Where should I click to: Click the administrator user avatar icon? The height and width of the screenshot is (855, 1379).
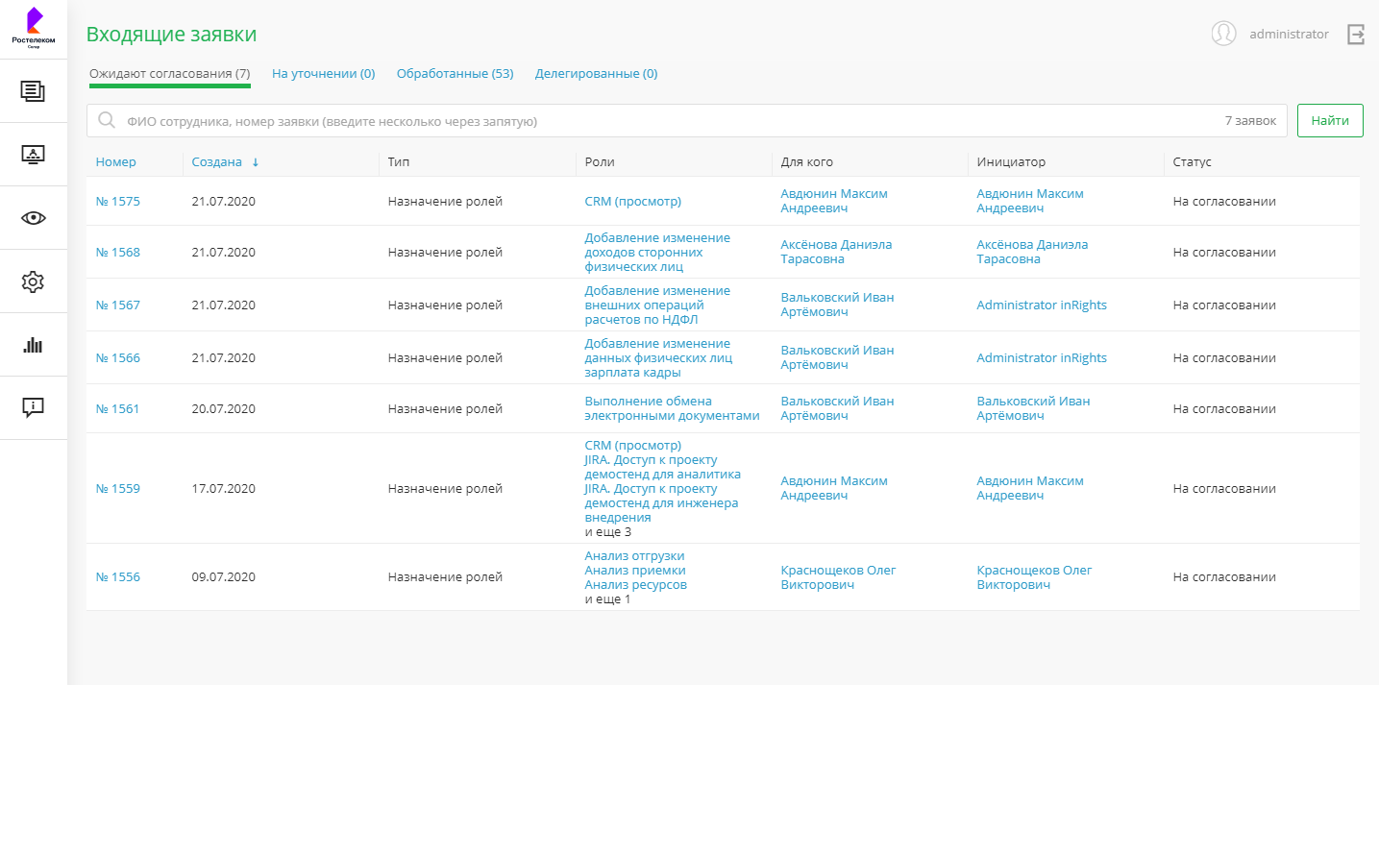(1223, 34)
